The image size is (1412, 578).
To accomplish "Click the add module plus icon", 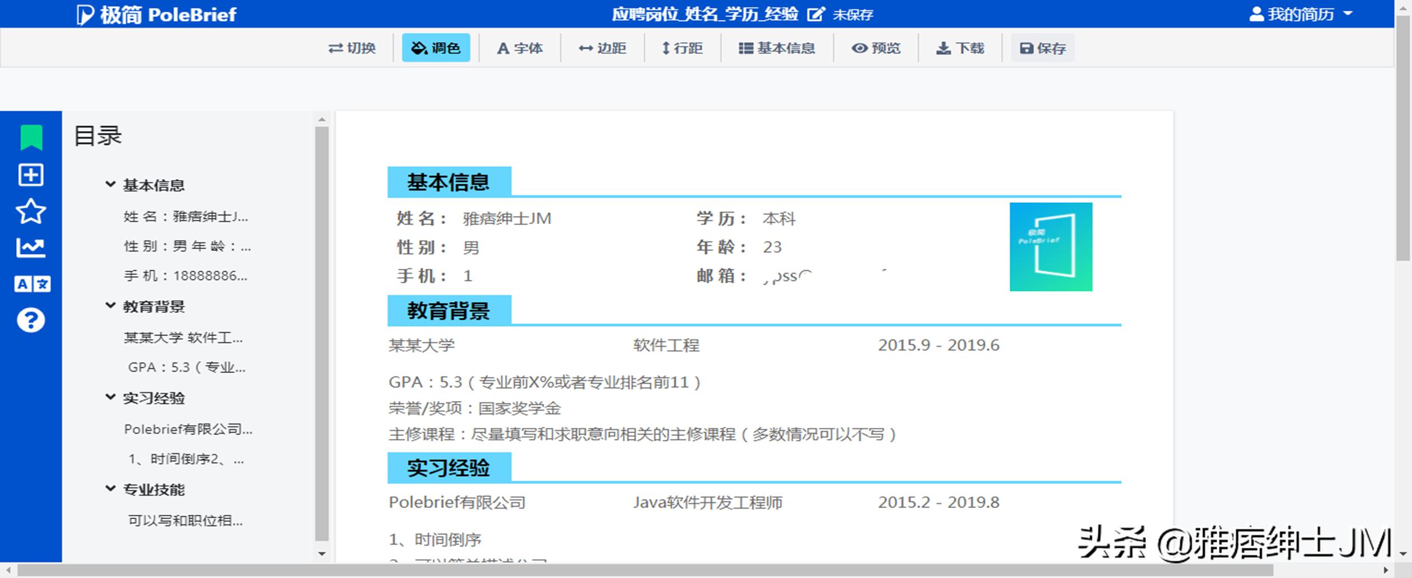I will point(31,175).
